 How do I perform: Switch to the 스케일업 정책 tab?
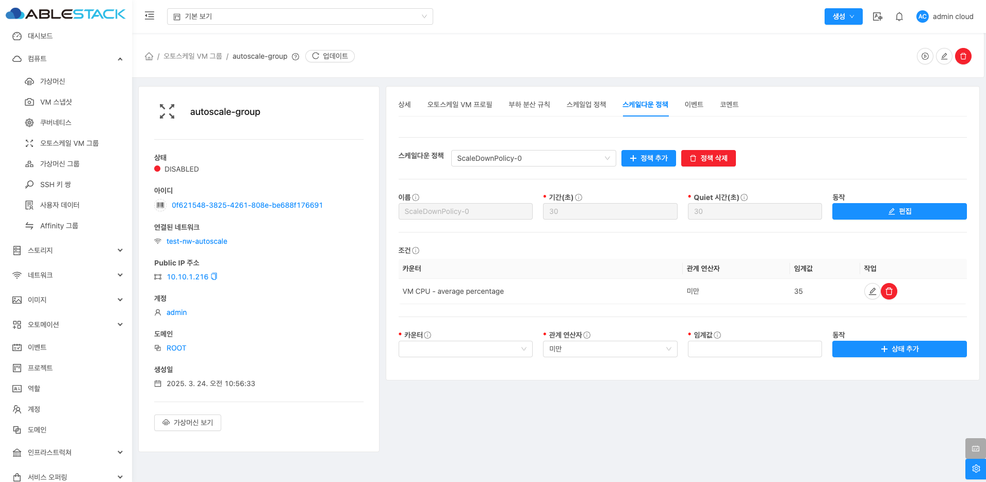pyautogui.click(x=586, y=105)
